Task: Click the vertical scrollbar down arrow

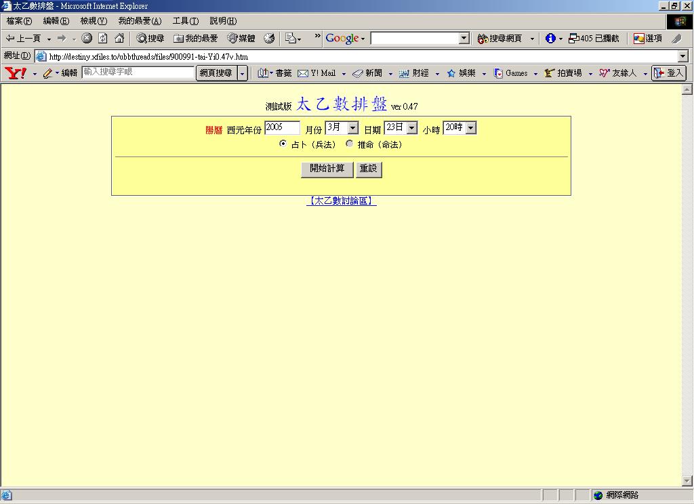Action: pos(687,481)
